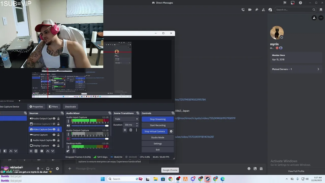Open virtual camera settings gear in OBS
The image size is (325, 183).
click(x=171, y=131)
